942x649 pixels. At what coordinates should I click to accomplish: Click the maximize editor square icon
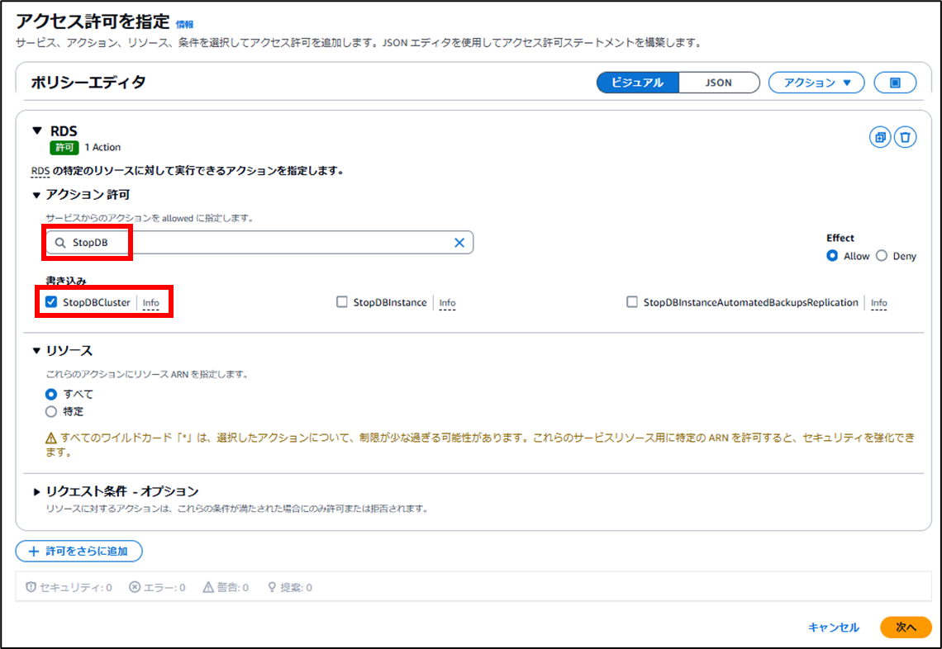click(895, 83)
